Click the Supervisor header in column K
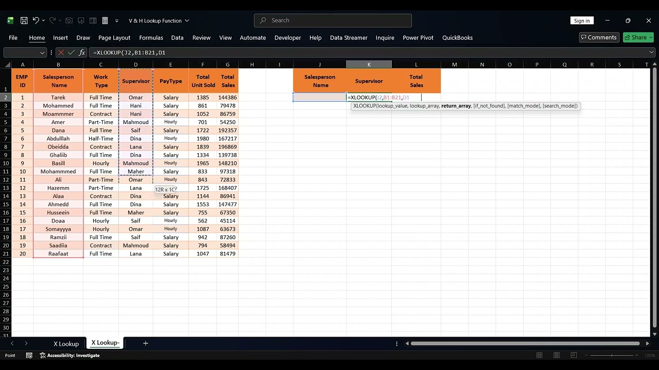 pyautogui.click(x=369, y=81)
